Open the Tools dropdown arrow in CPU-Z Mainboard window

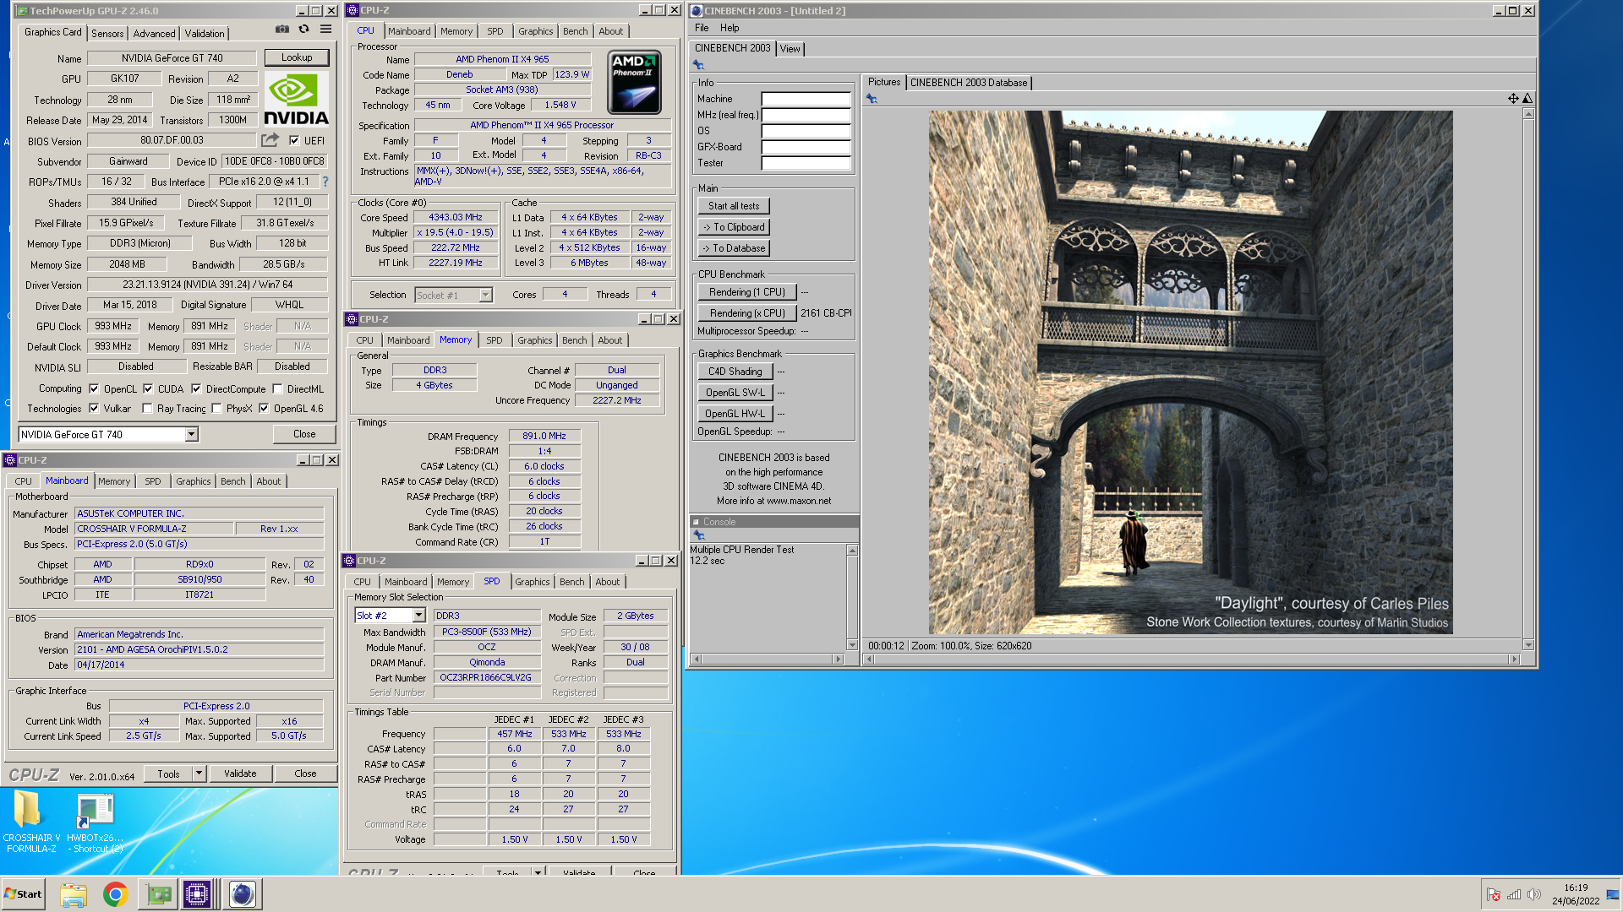tap(199, 774)
